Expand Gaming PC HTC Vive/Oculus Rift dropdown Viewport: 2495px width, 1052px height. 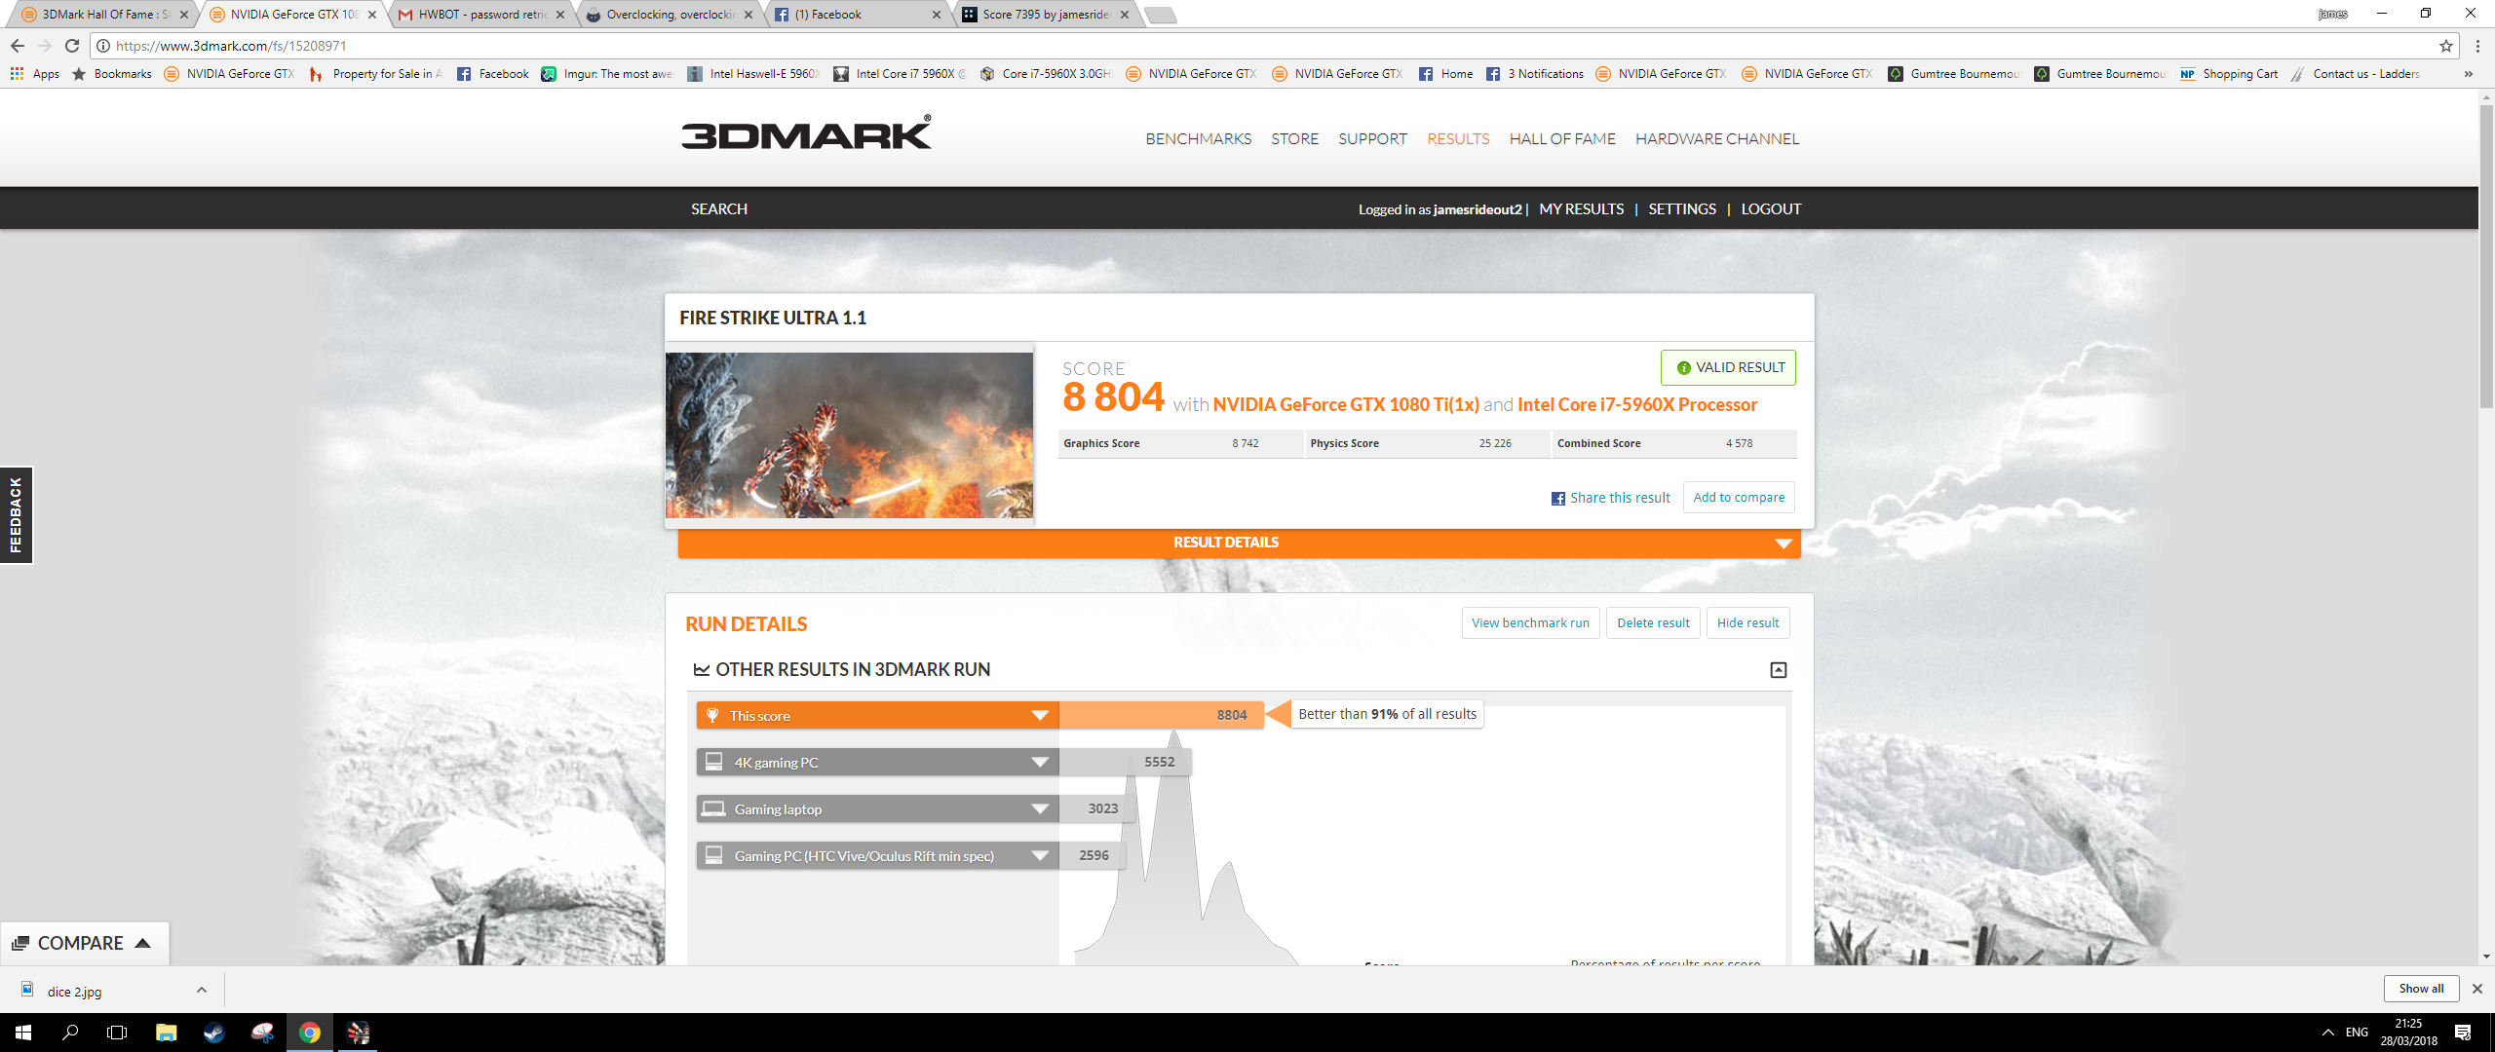pyautogui.click(x=1041, y=856)
